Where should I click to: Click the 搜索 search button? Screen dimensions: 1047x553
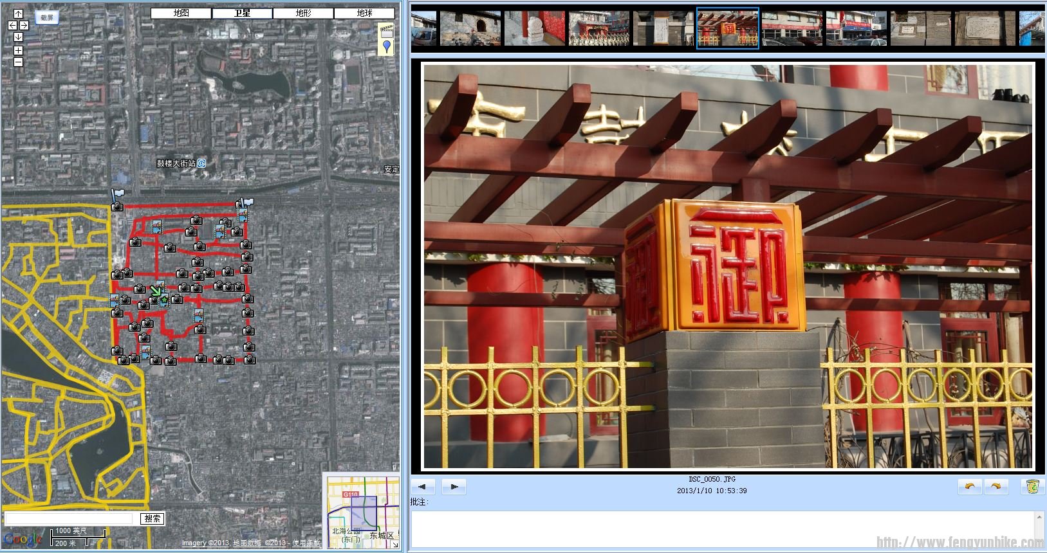click(x=153, y=518)
